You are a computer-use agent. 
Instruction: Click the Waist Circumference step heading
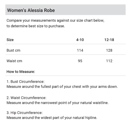click(27, 98)
